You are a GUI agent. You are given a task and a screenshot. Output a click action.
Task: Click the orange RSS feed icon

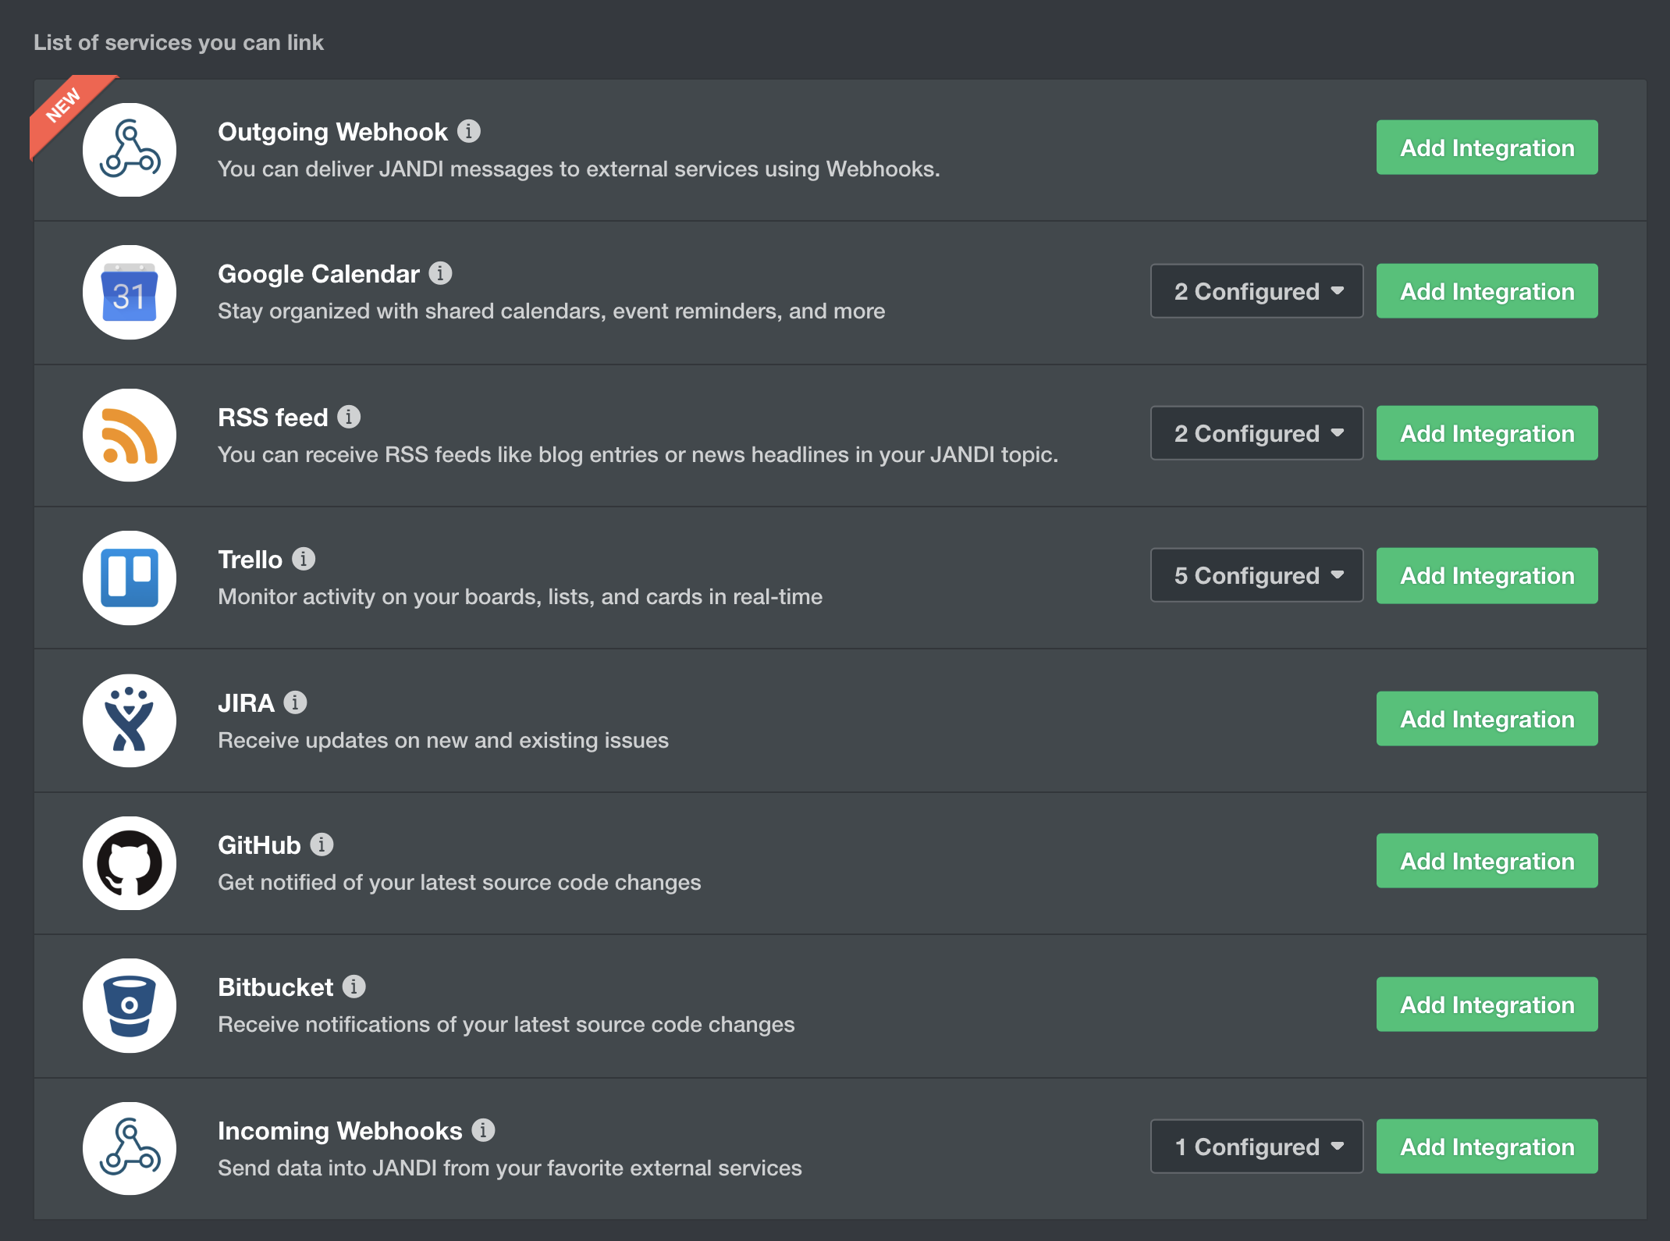[130, 435]
